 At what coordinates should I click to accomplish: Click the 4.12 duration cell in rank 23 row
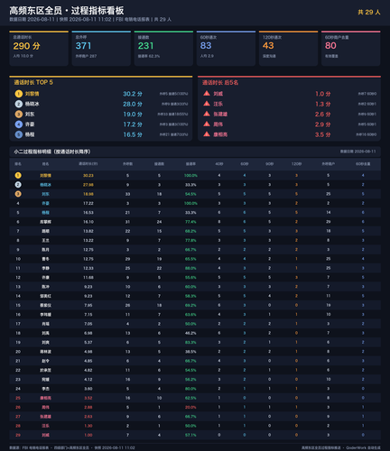click(88, 380)
